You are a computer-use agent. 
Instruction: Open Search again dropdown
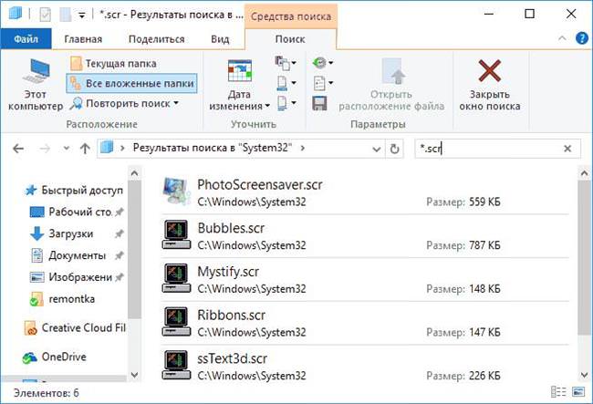click(x=124, y=103)
